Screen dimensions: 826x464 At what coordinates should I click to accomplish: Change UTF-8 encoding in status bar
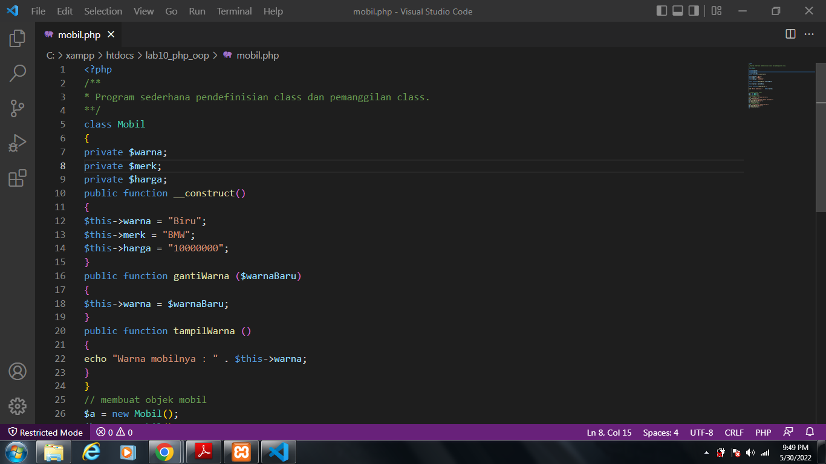click(x=701, y=432)
